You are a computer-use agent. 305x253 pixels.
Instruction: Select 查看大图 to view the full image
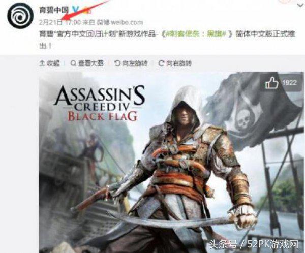click(90, 63)
